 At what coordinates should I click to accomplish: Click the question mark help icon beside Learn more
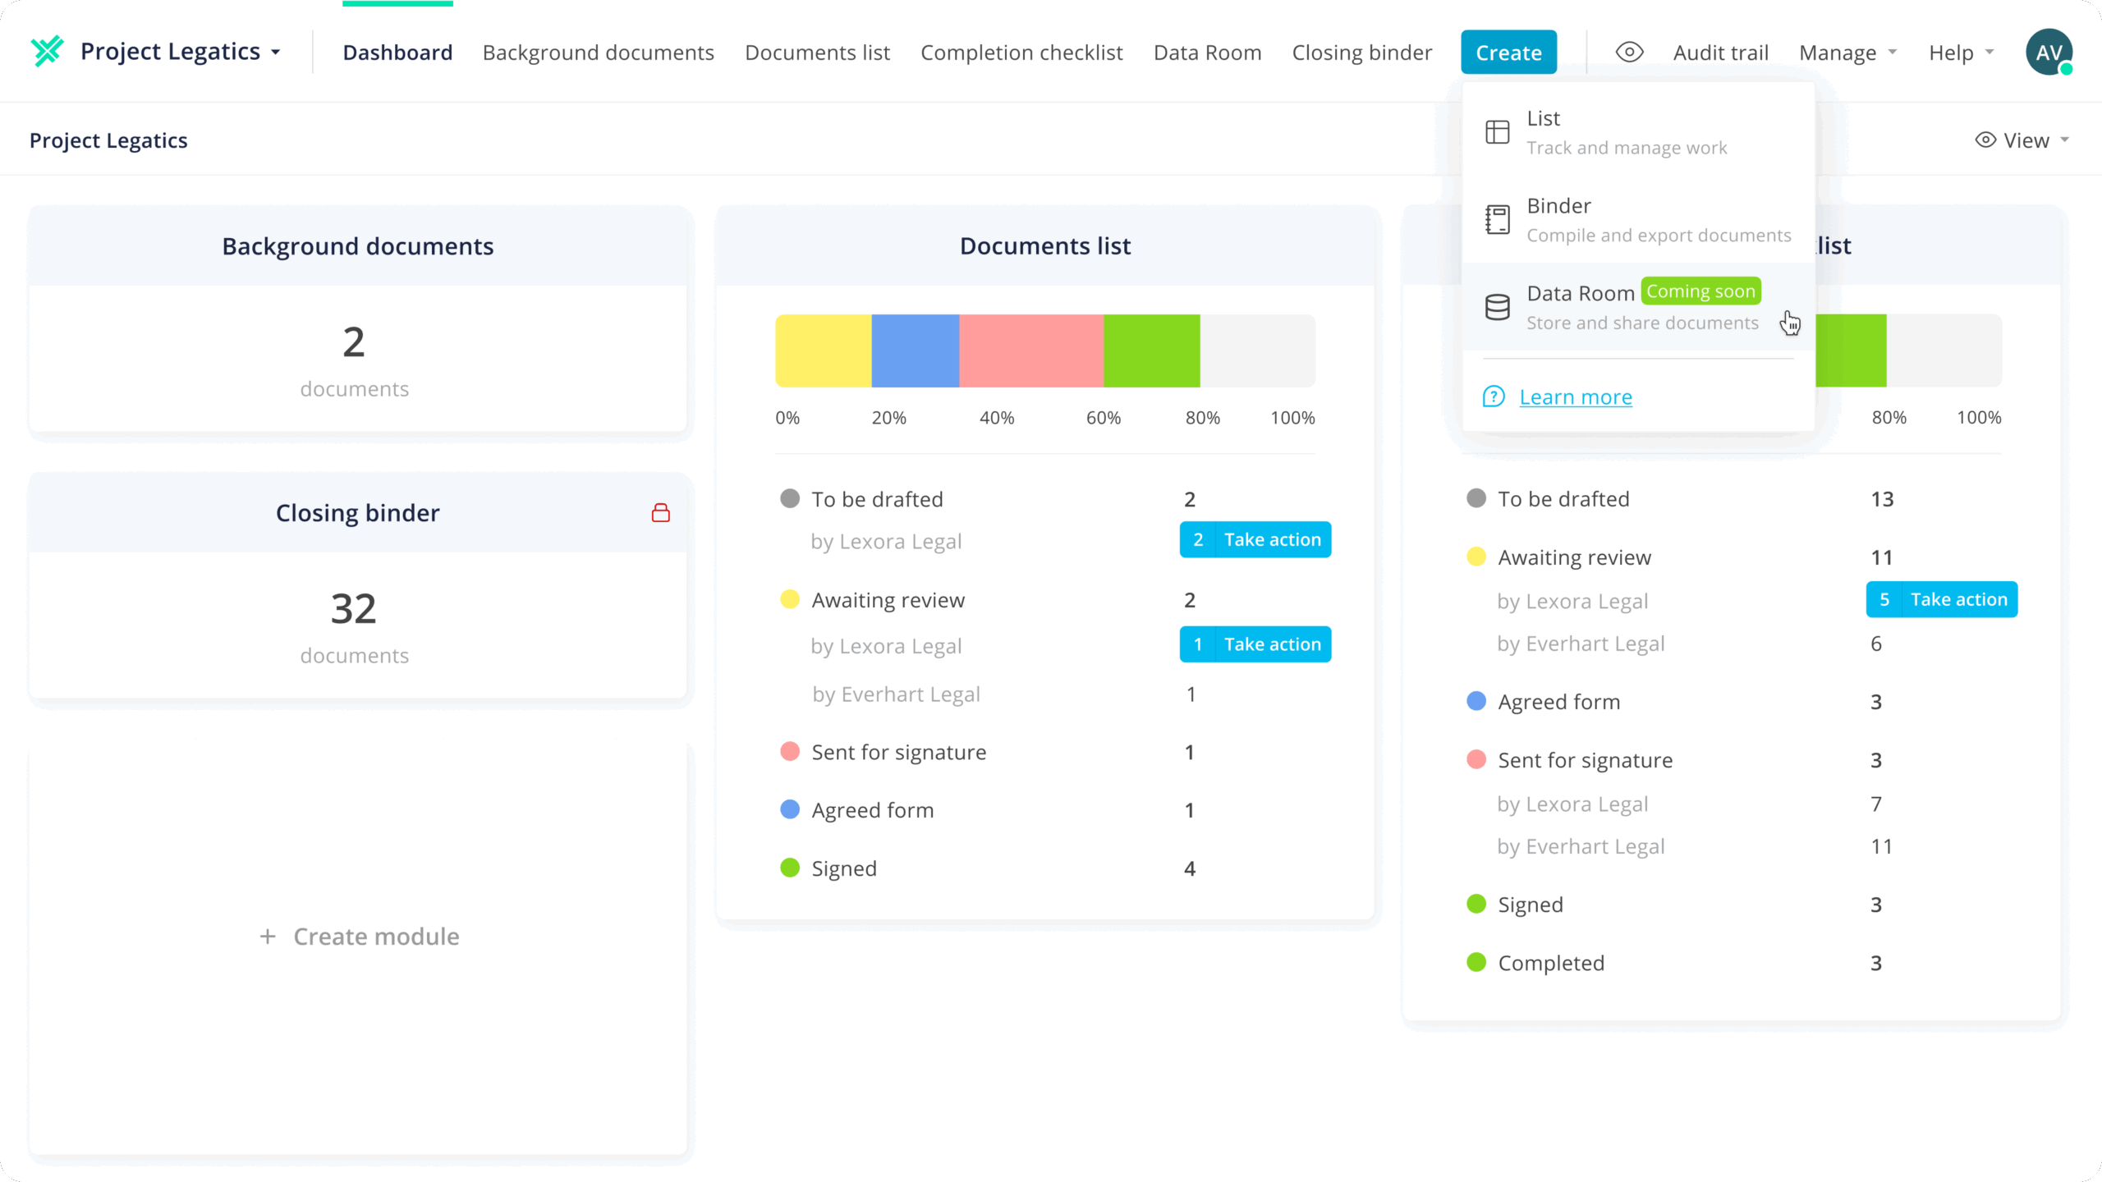click(x=1494, y=397)
